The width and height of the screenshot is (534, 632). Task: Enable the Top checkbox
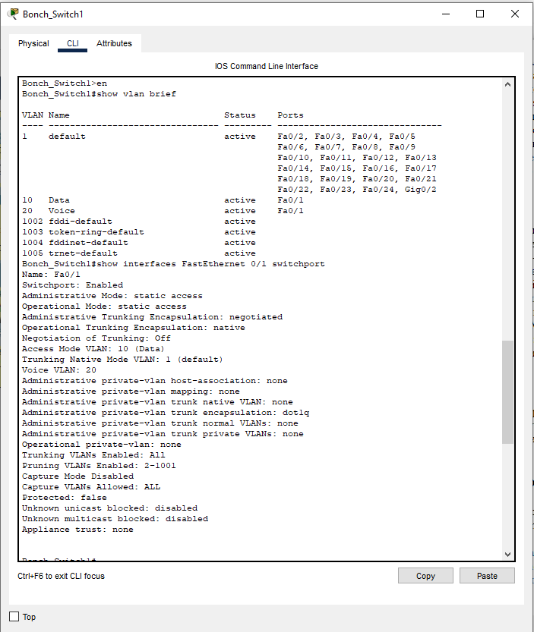coord(14,616)
